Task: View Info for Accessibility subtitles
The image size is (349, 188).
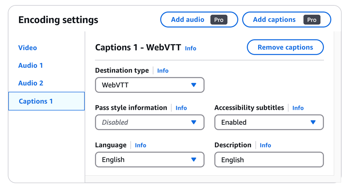Action: pos(298,108)
